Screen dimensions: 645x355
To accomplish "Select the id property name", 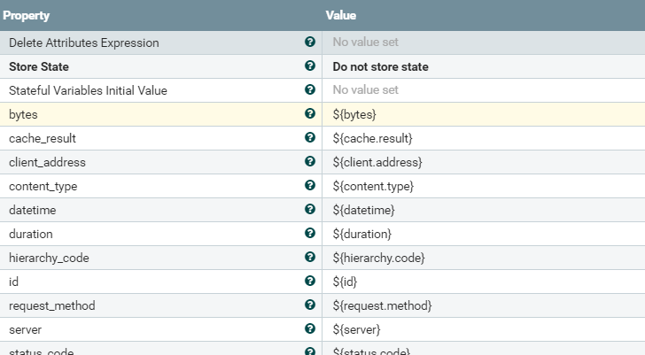I will (x=13, y=282).
